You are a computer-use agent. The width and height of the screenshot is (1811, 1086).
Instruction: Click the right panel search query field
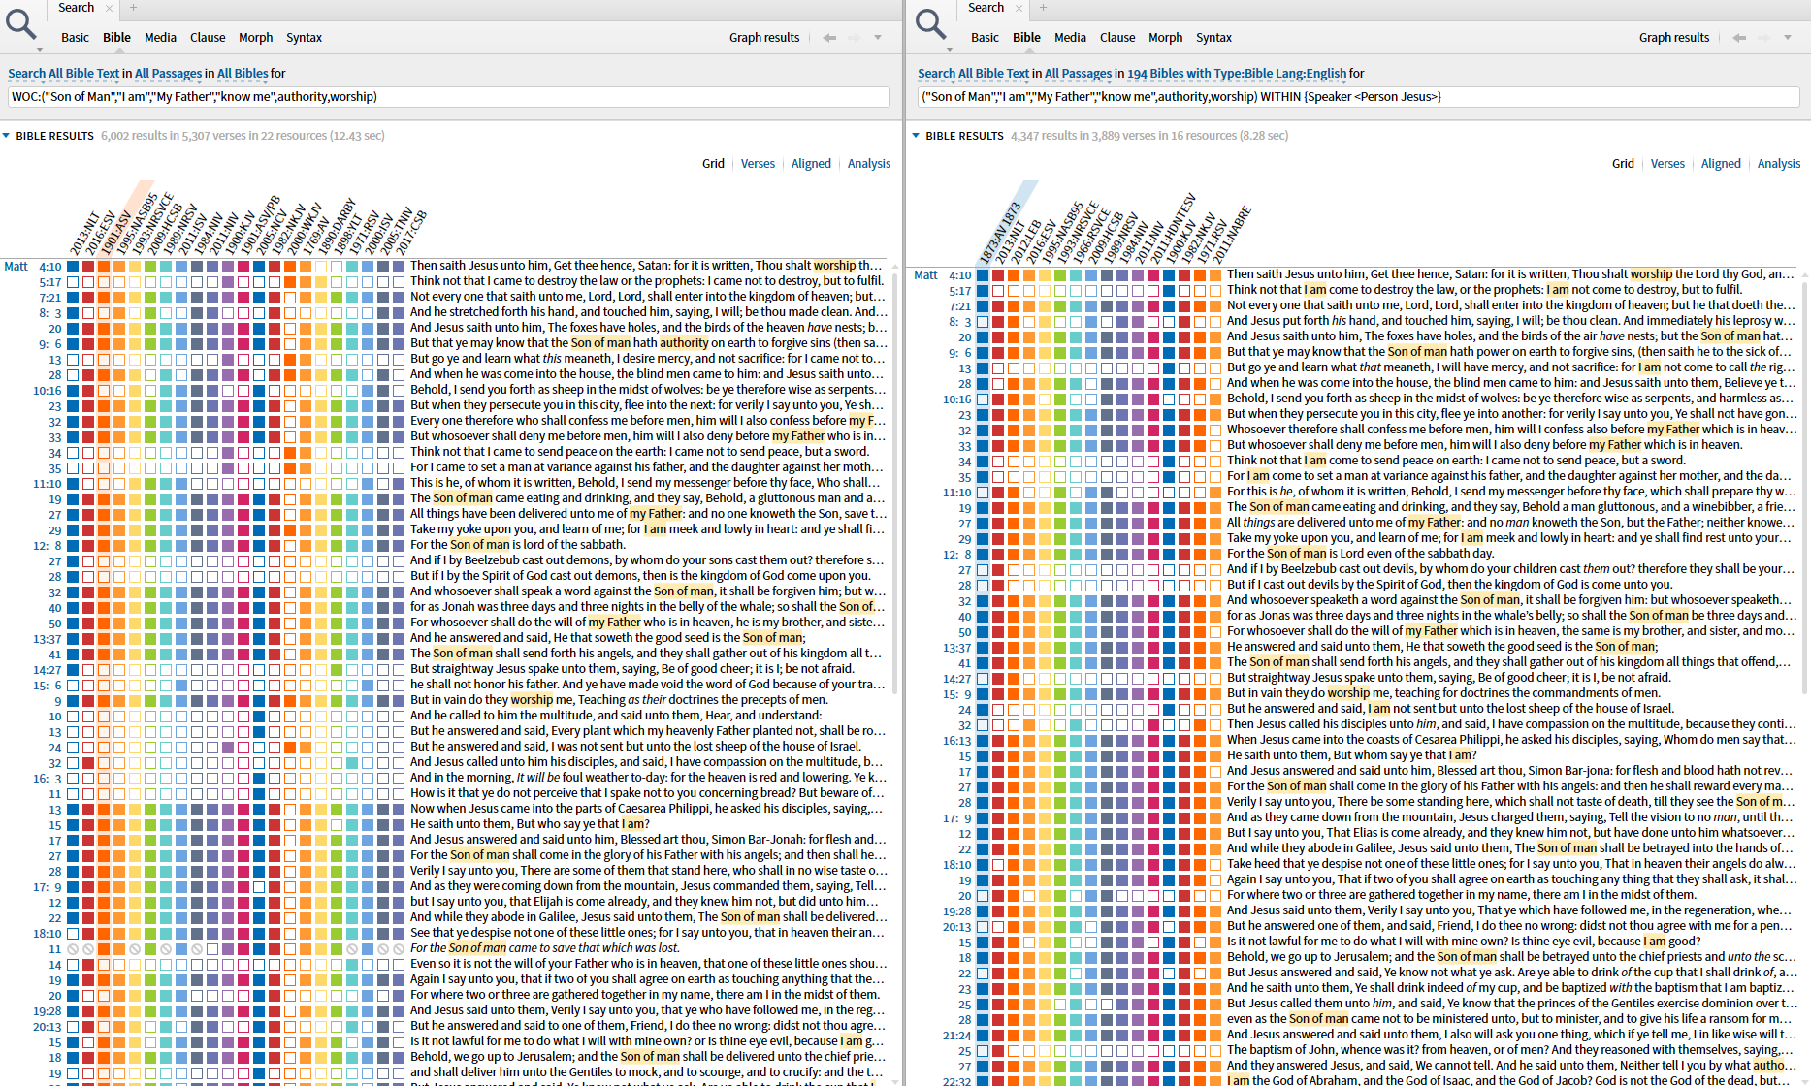point(1359,97)
